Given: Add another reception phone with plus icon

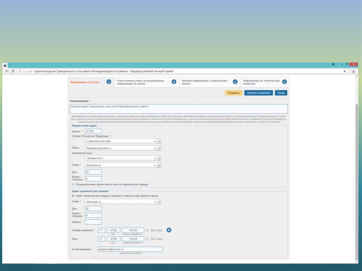Looking at the screenshot, I should click(x=169, y=230).
